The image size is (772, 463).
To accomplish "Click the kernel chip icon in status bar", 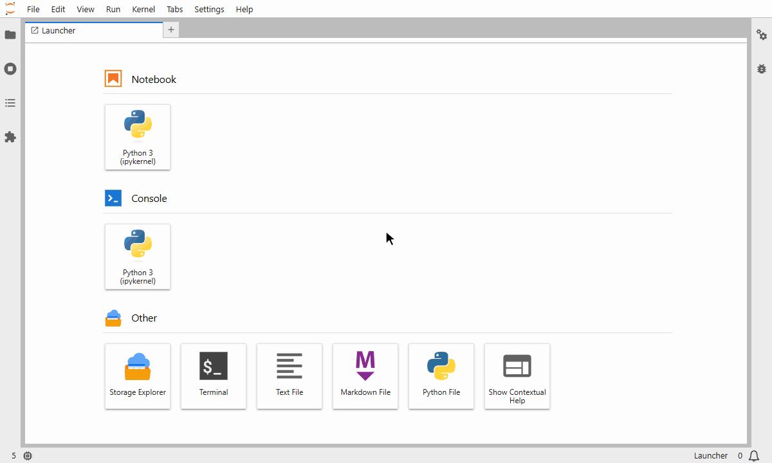I will [28, 456].
